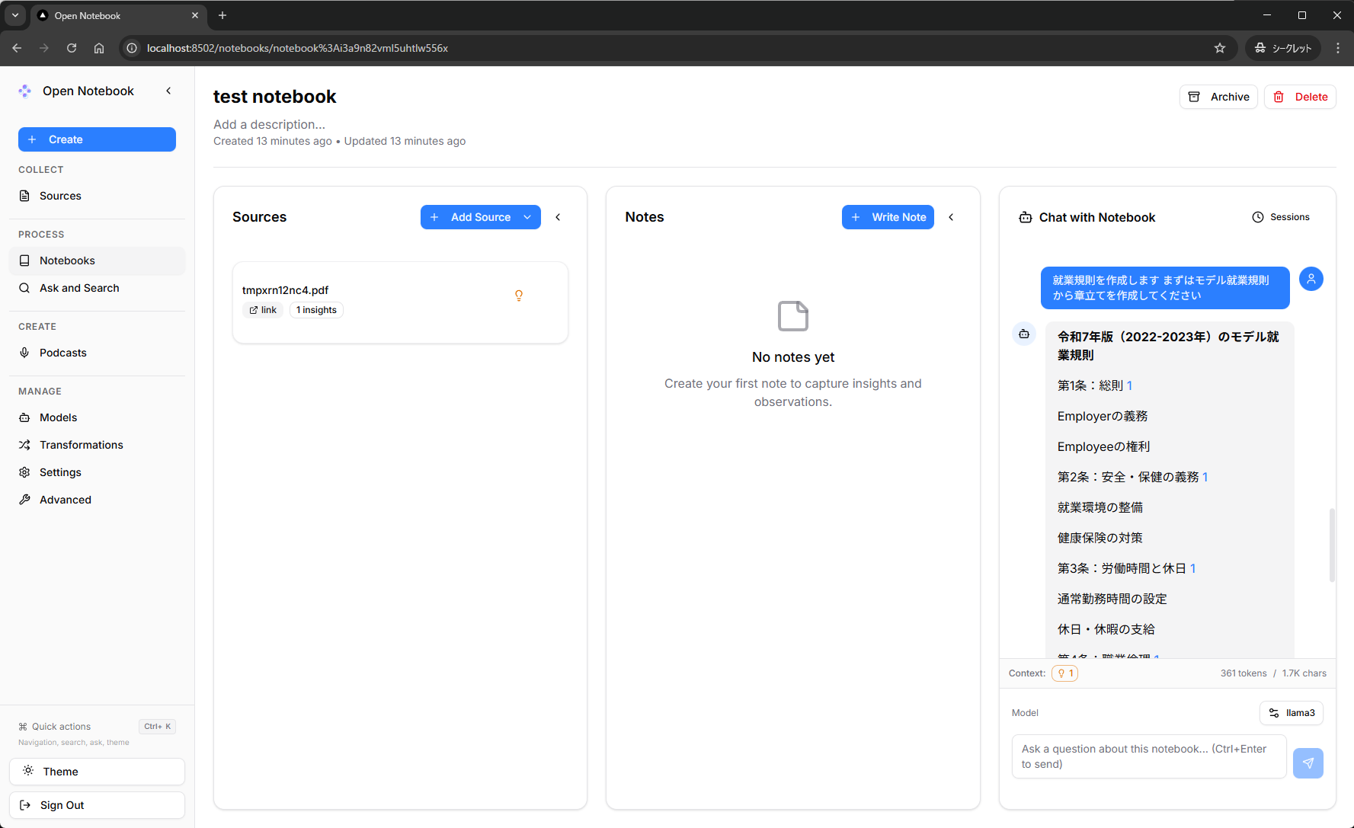Open the tab search dropdown
The width and height of the screenshot is (1354, 828).
pyautogui.click(x=15, y=15)
